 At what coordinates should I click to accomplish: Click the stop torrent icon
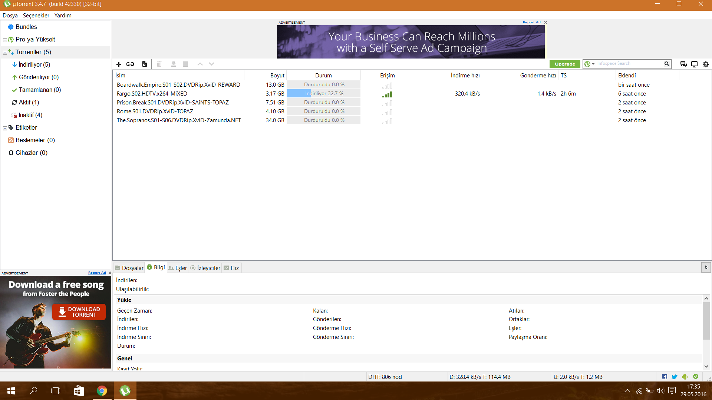186,64
